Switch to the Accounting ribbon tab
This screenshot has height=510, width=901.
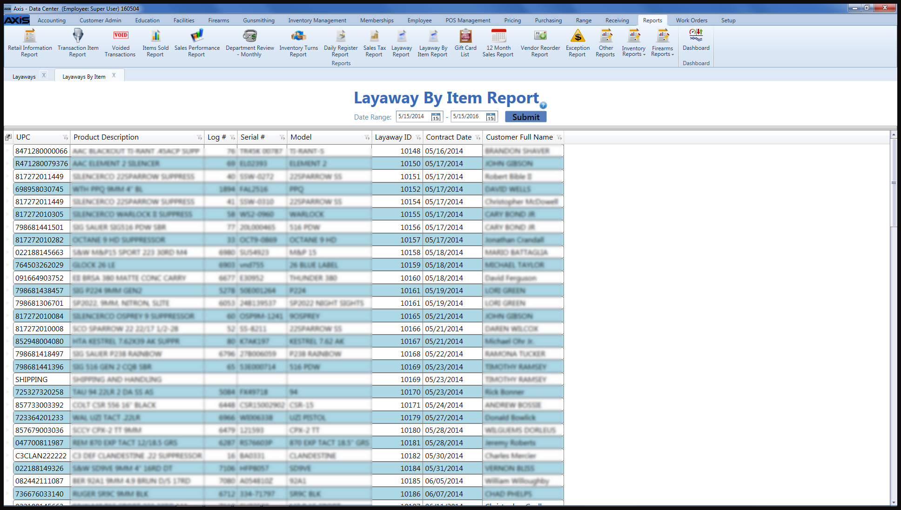point(52,20)
